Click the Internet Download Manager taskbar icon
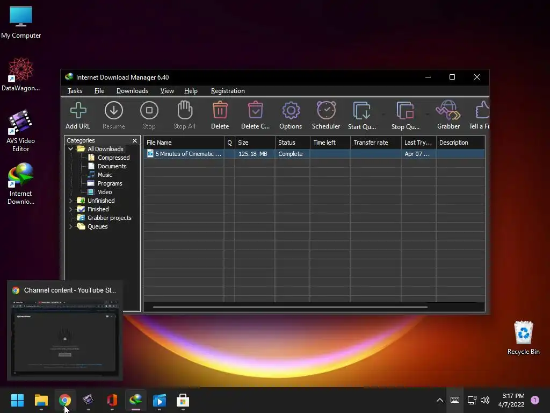The image size is (550, 413). 136,400
